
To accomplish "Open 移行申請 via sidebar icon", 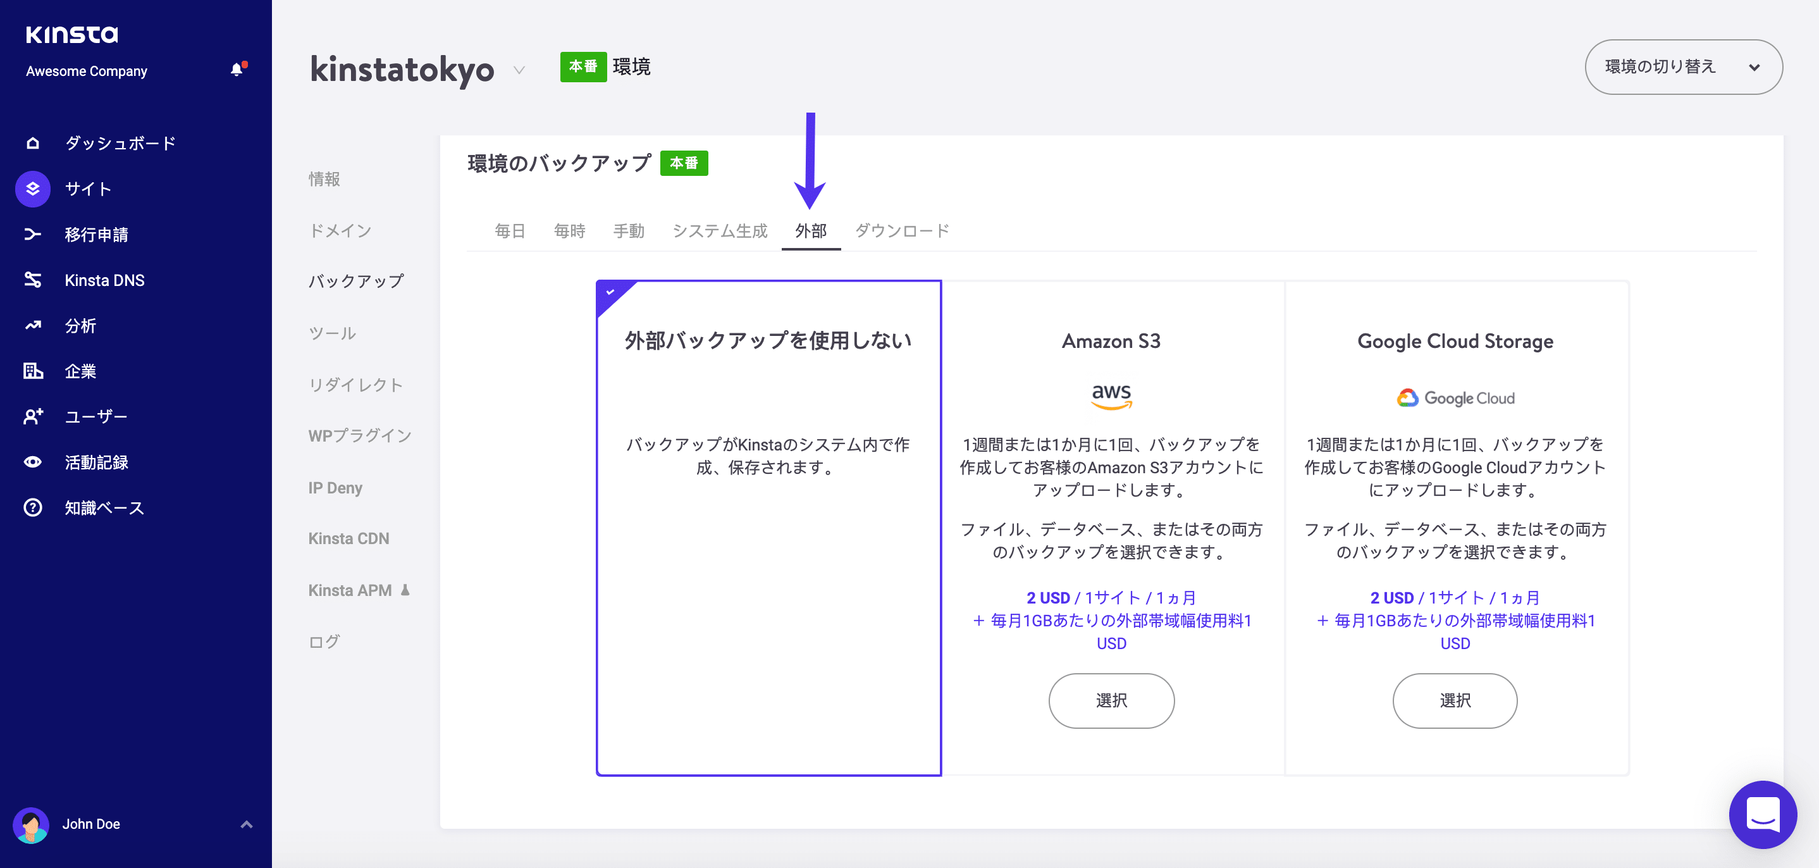I will click(32, 235).
